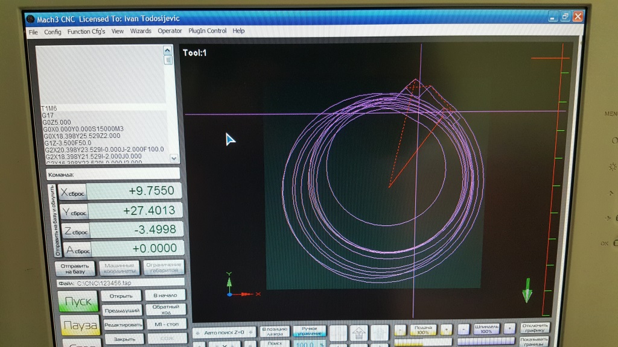The width and height of the screenshot is (618, 347).
Task: Reset the A axis with A сброс
Action: 78,249
